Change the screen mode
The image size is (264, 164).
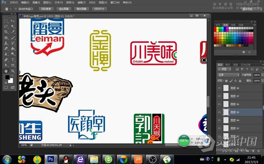tap(13, 87)
